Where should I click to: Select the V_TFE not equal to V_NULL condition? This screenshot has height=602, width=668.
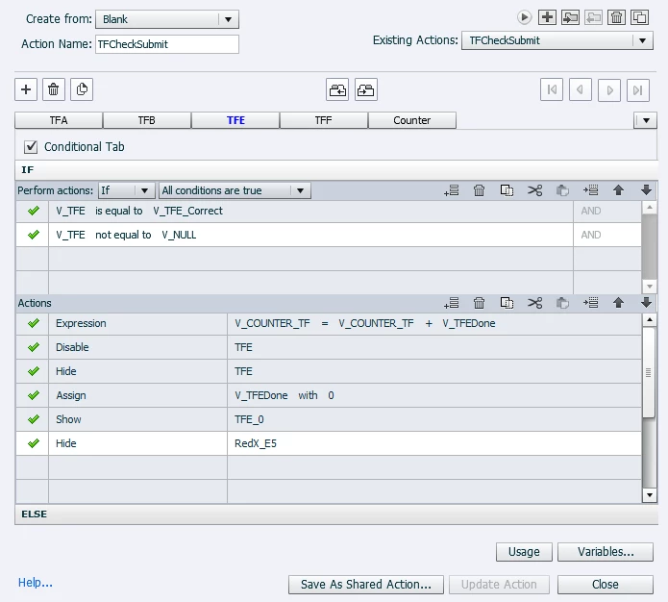[329, 235]
